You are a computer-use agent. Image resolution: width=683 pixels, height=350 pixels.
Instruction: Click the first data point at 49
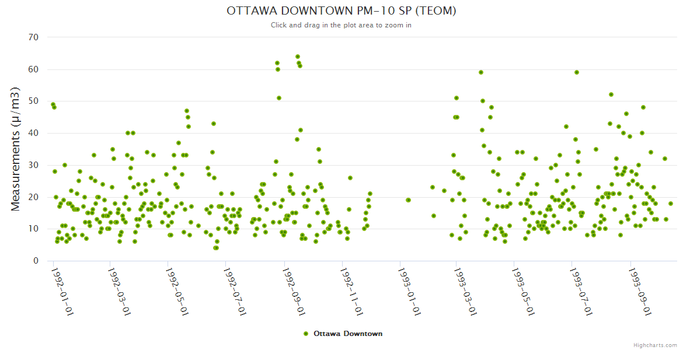(53, 104)
